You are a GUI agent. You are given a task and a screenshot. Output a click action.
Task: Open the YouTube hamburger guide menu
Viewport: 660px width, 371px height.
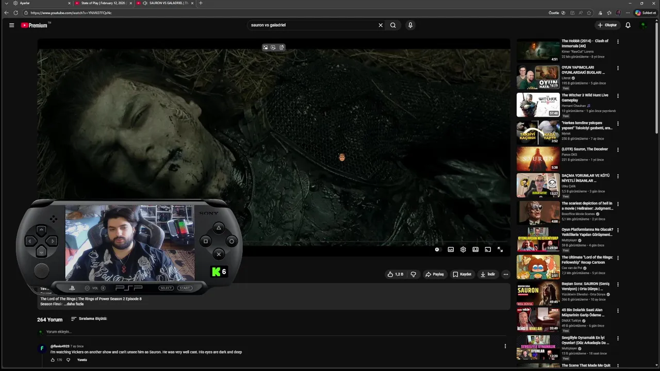[x=11, y=25]
